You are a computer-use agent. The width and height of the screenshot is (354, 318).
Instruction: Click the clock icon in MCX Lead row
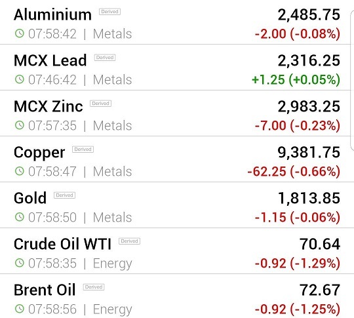coord(20,79)
